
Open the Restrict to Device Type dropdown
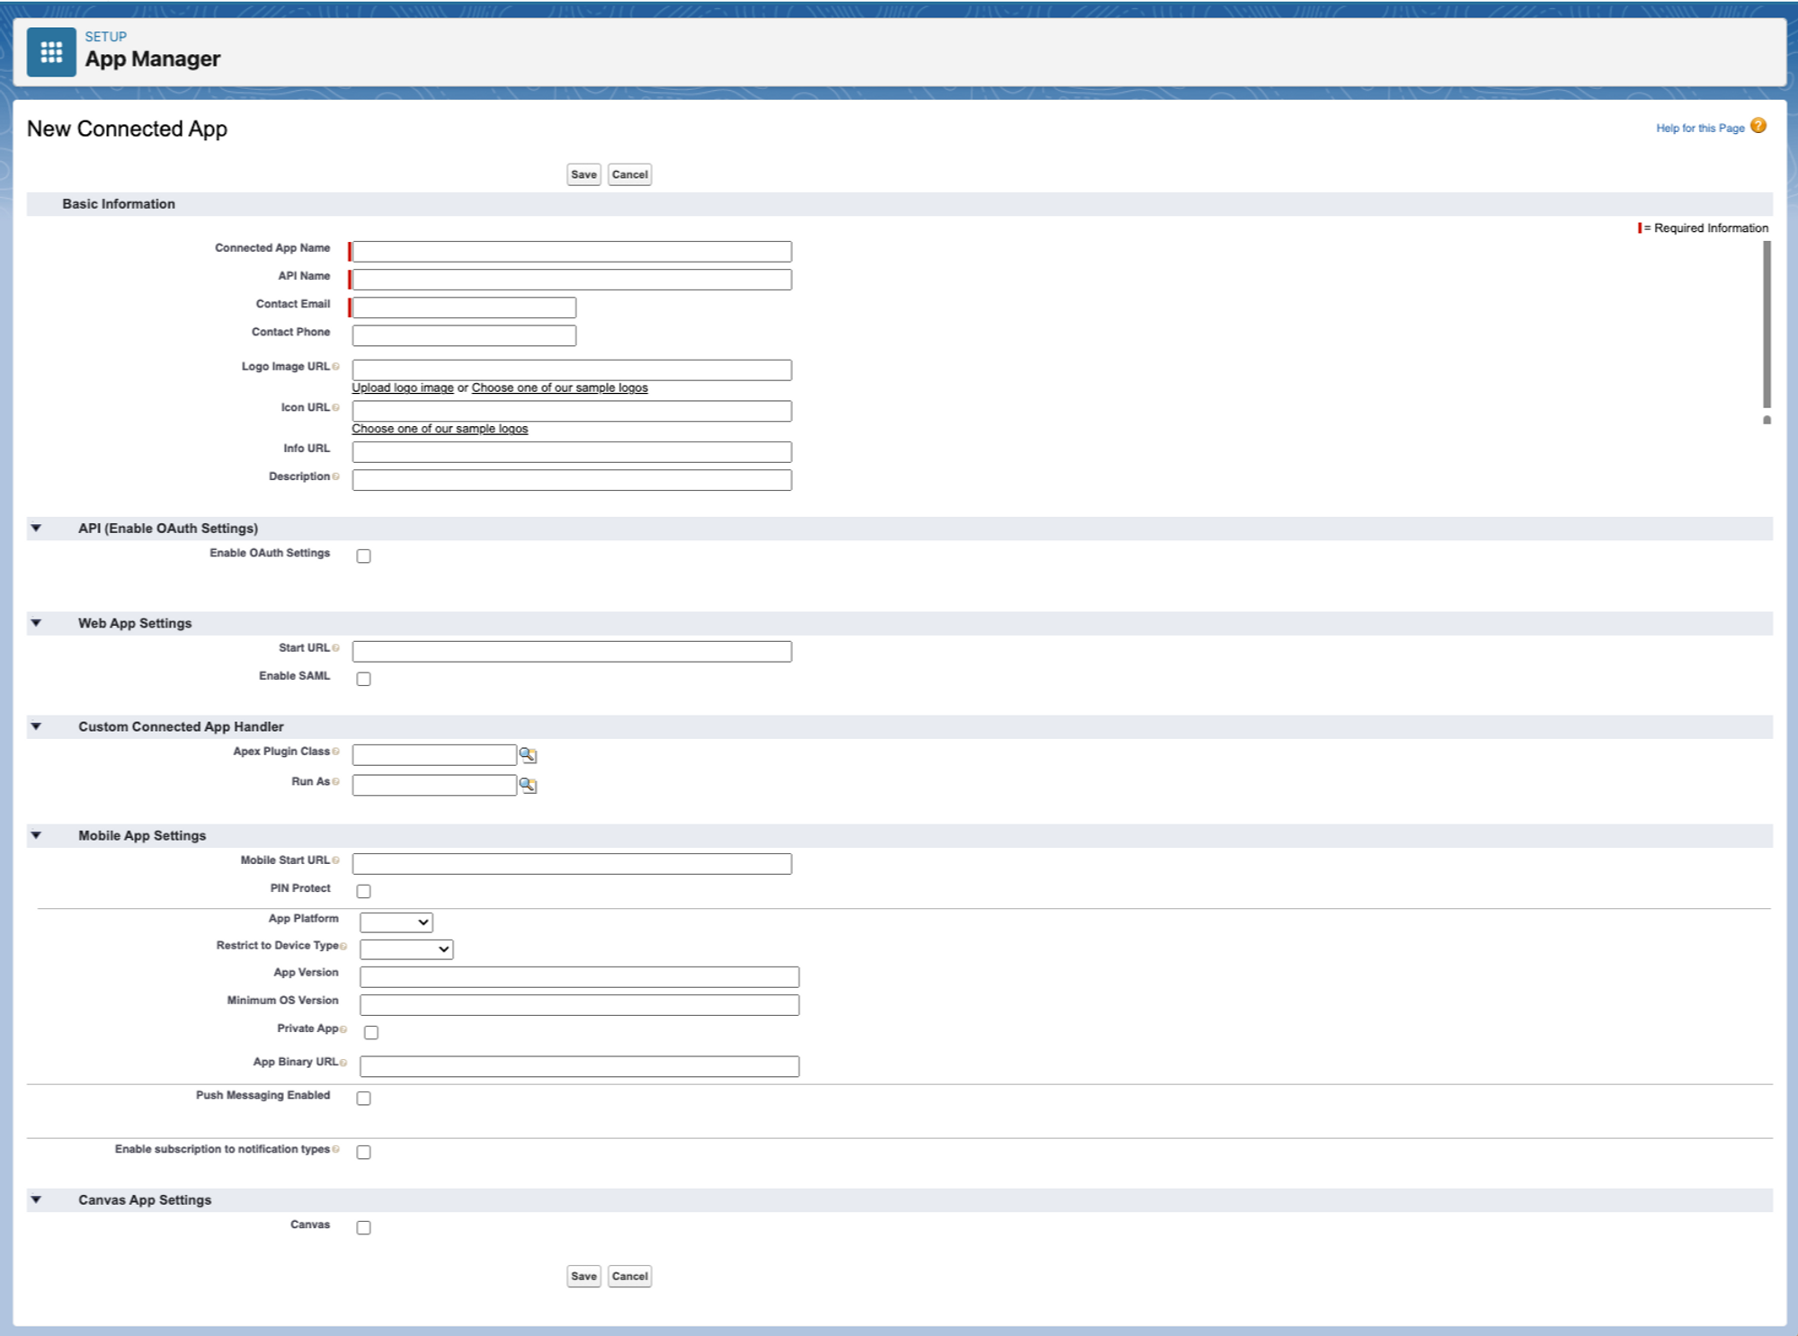[405, 949]
